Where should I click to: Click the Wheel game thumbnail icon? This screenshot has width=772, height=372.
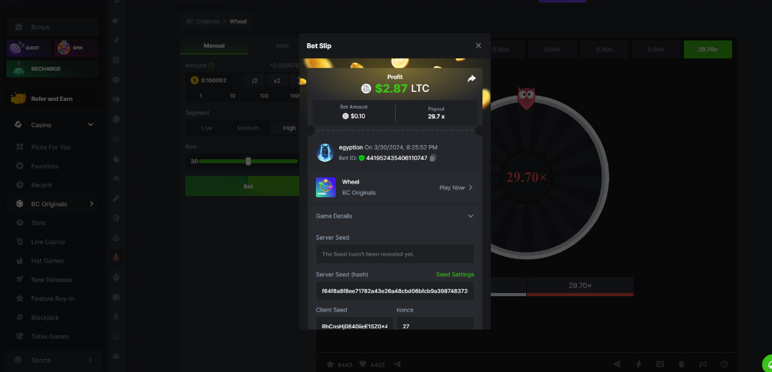click(x=326, y=187)
